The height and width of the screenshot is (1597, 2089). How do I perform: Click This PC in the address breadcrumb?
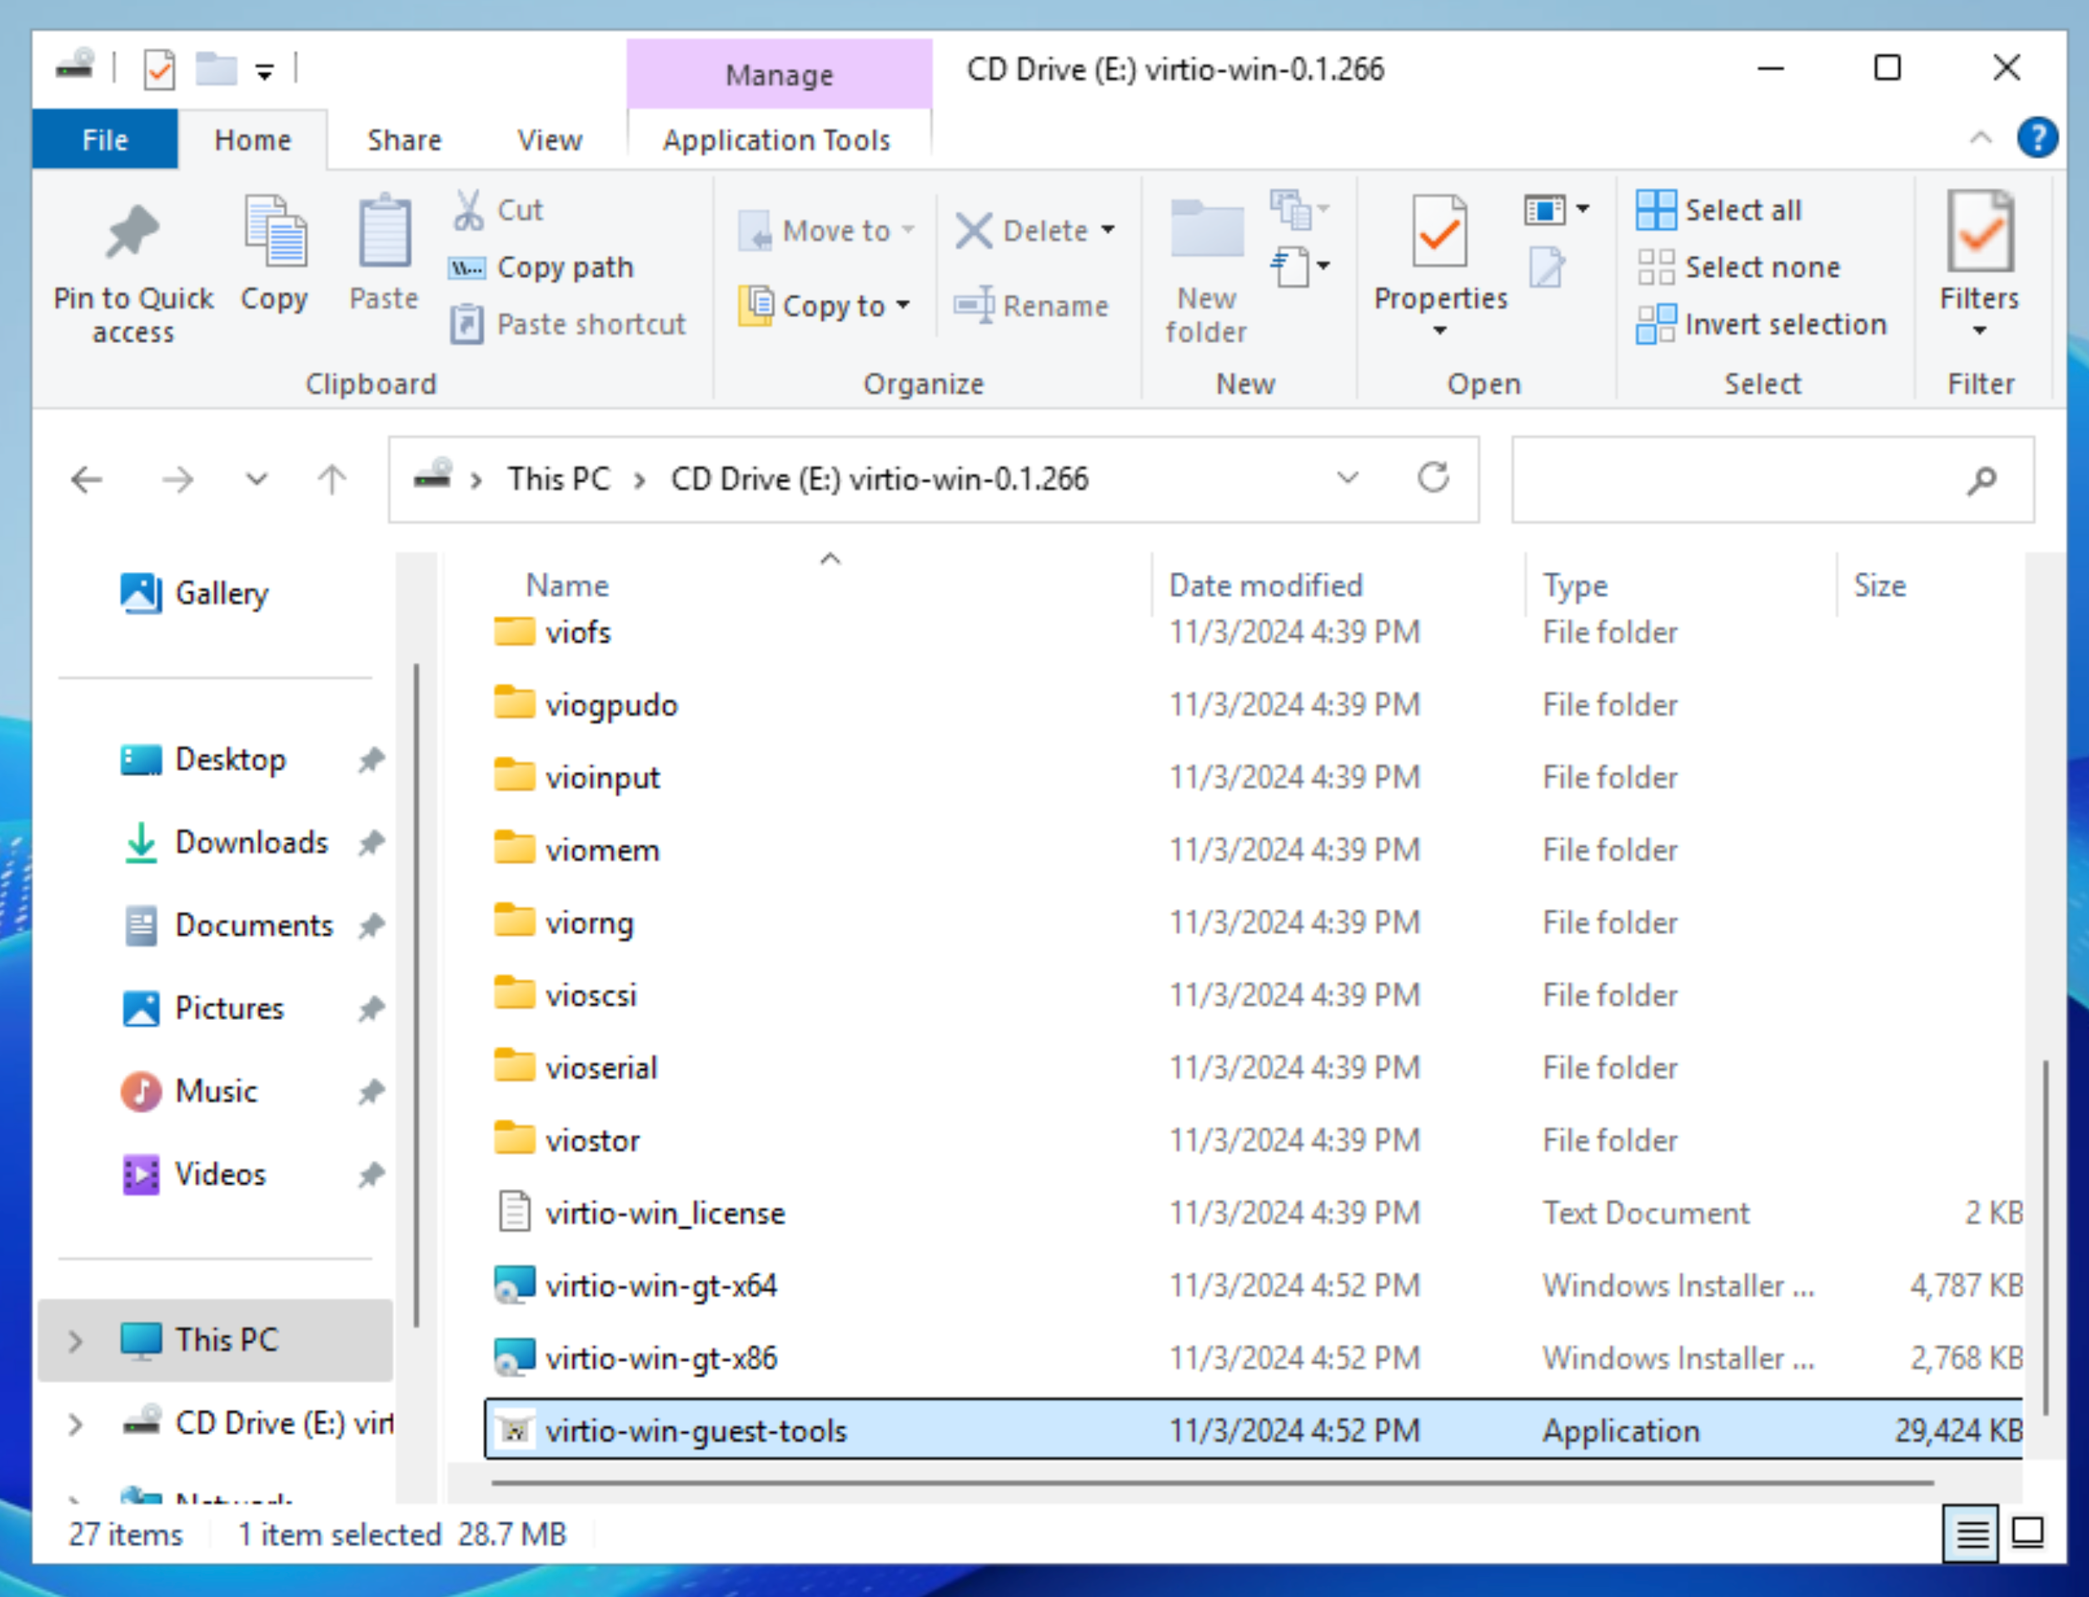pos(558,479)
